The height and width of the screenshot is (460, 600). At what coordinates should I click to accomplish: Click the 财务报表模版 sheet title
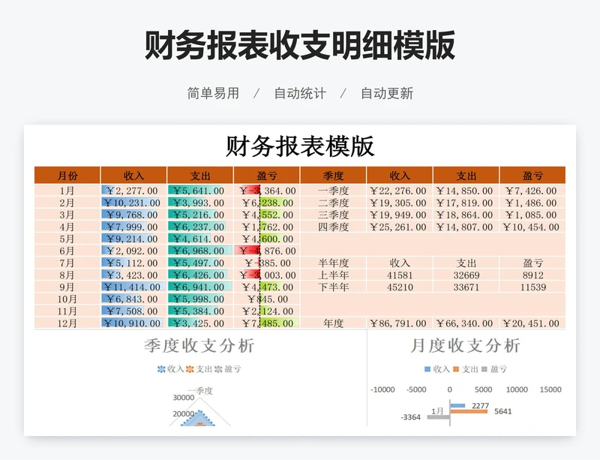click(299, 146)
